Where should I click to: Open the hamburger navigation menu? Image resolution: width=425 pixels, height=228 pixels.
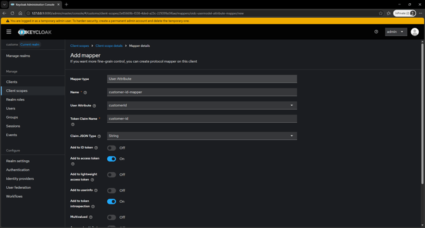[x=9, y=32]
